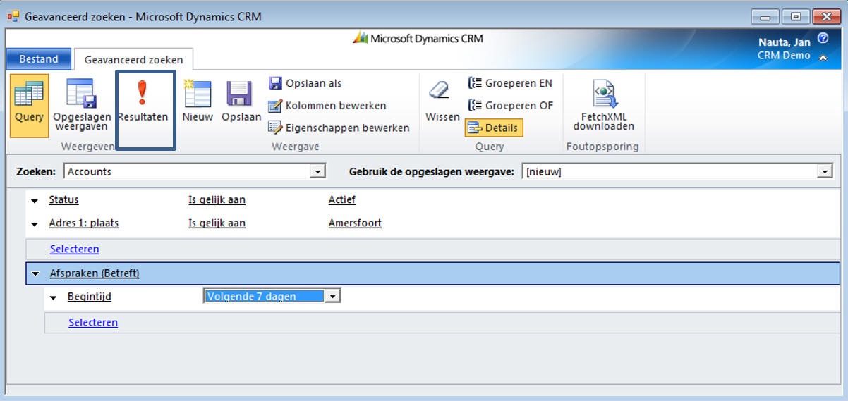Apply Groeperen EN grouping
The width and height of the screenshot is (848, 401).
pyautogui.click(x=510, y=83)
